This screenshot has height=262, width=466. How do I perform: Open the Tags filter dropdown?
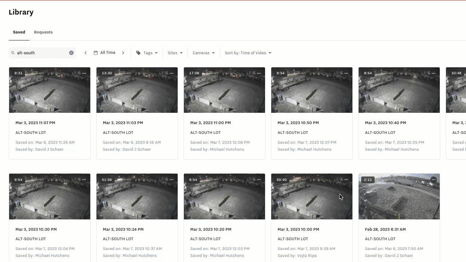click(147, 53)
